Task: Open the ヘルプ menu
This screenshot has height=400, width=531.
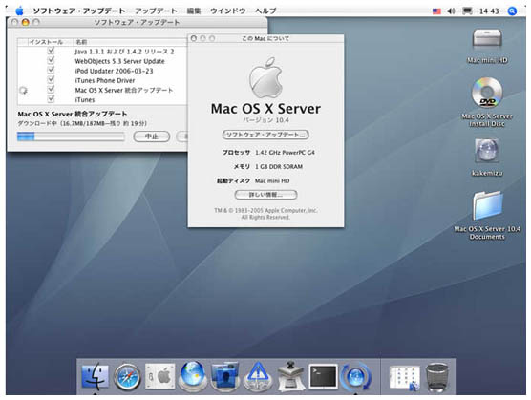Action: pyautogui.click(x=265, y=11)
